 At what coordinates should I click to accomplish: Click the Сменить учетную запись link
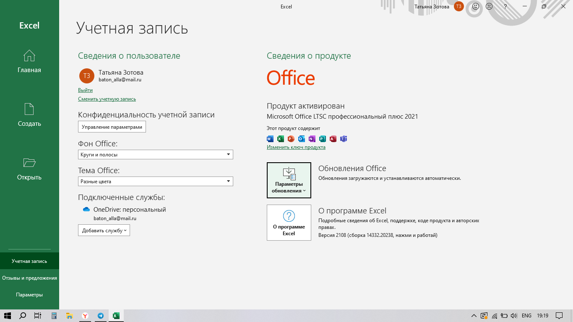tap(107, 99)
